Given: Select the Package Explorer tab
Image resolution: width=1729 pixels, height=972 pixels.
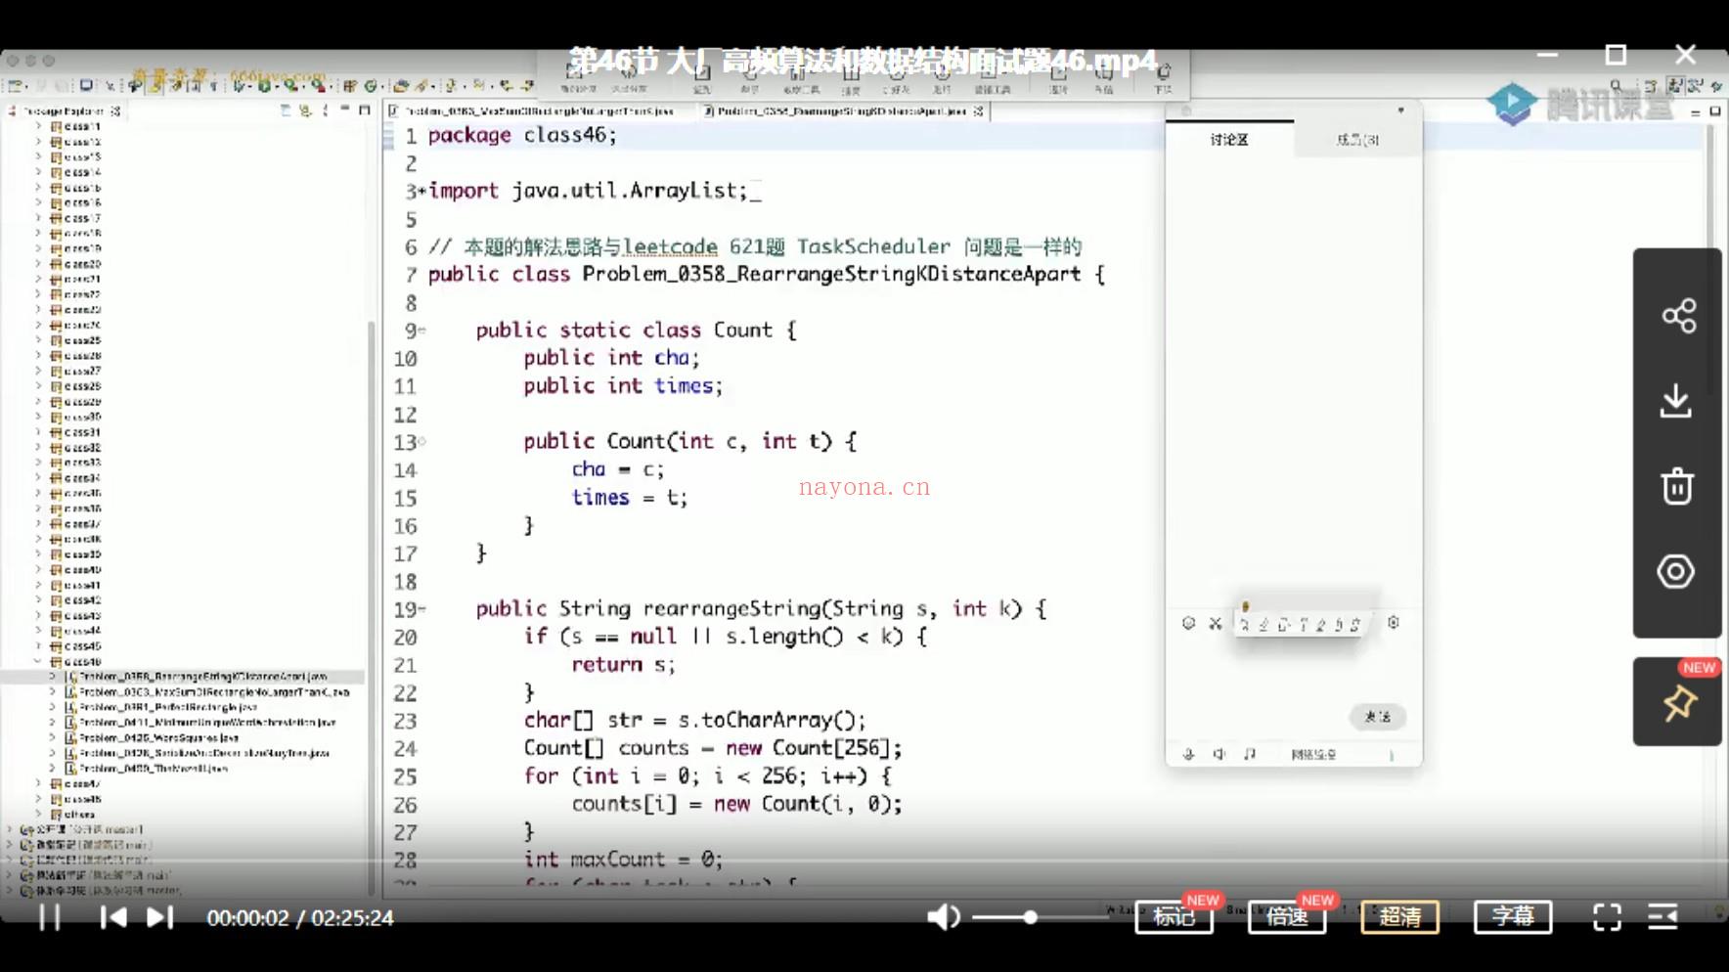Looking at the screenshot, I should pyautogui.click(x=65, y=111).
